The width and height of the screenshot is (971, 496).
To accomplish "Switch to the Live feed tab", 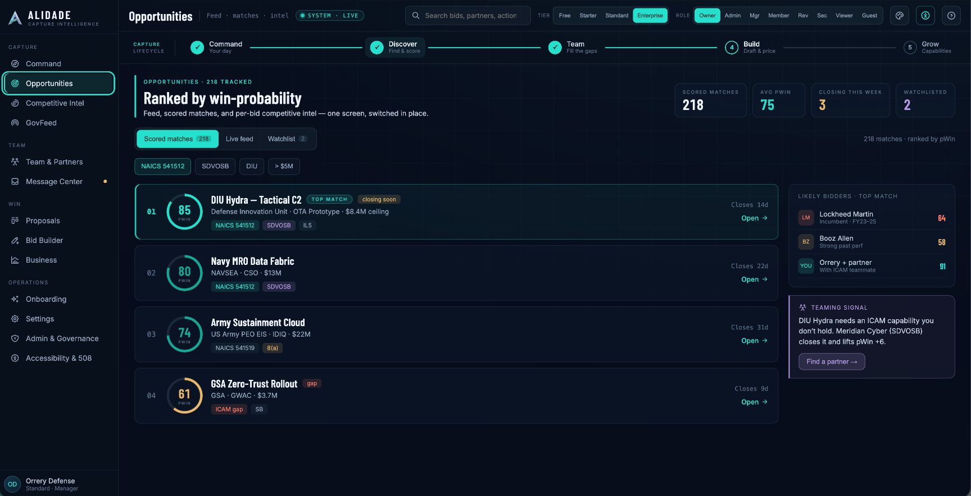I will 239,139.
